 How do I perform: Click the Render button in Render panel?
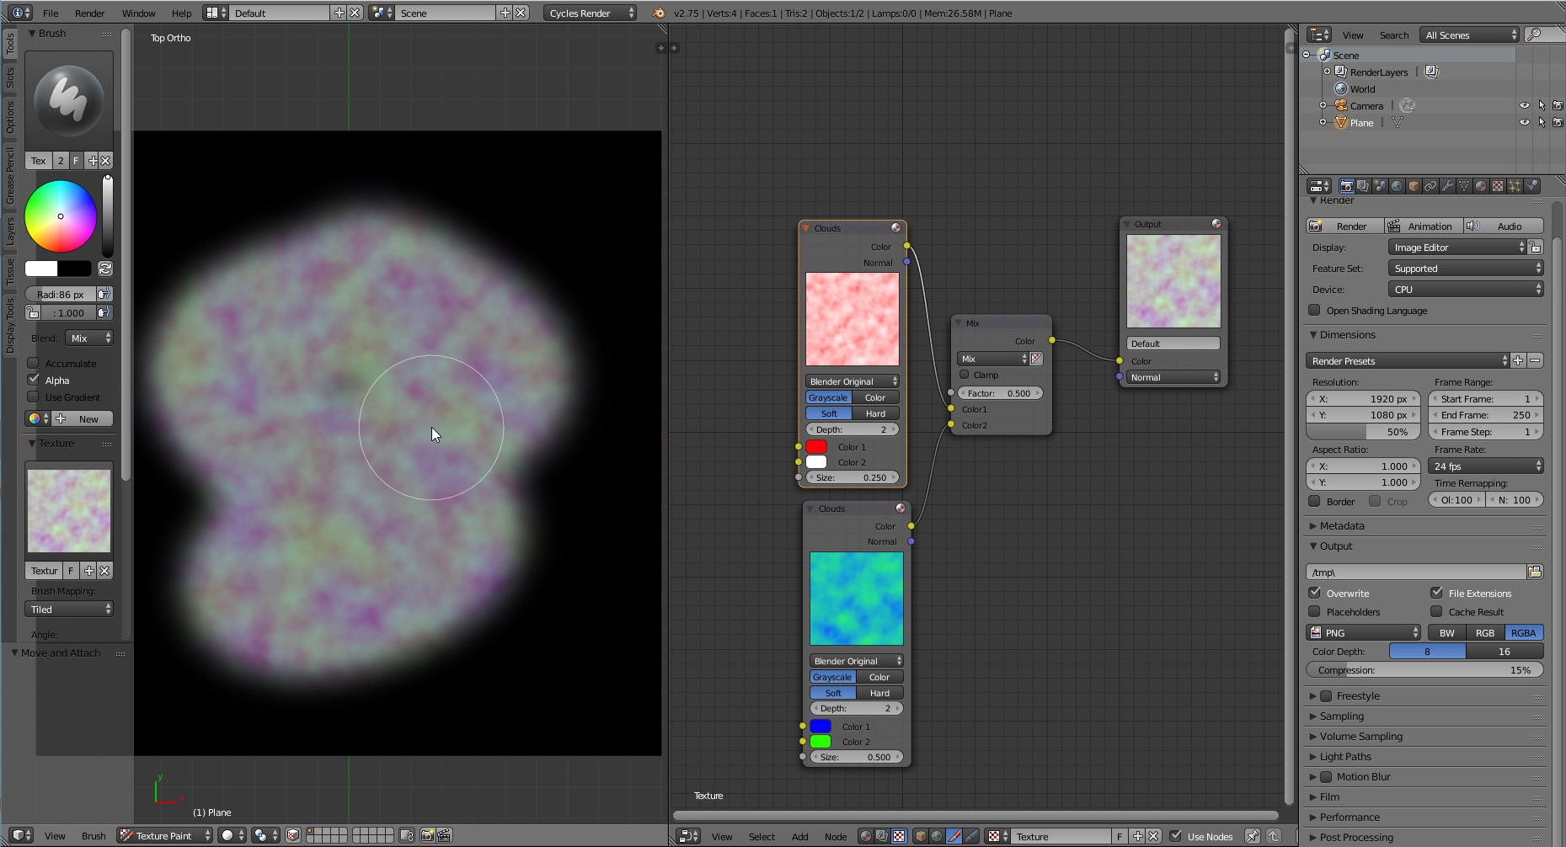tap(1344, 226)
